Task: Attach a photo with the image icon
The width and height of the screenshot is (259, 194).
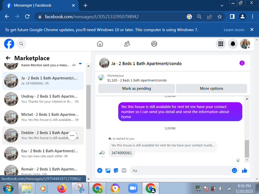Action: tap(108, 171)
